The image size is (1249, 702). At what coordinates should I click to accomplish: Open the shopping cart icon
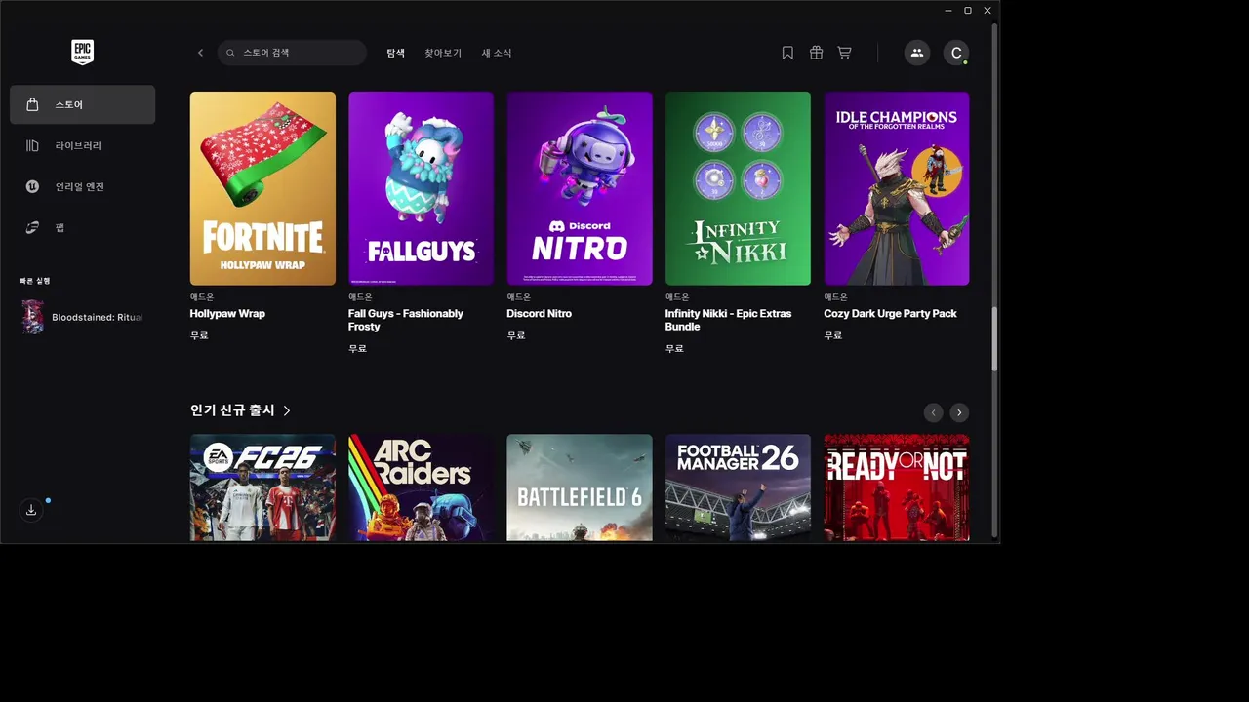tap(844, 53)
